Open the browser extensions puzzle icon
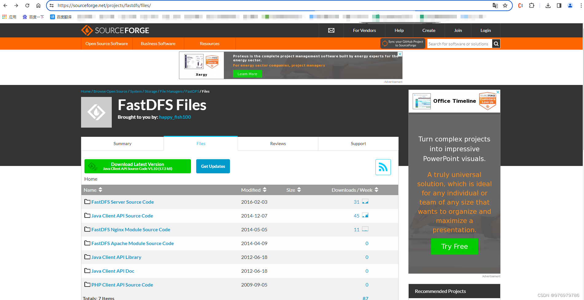The width and height of the screenshot is (584, 300). [532, 6]
